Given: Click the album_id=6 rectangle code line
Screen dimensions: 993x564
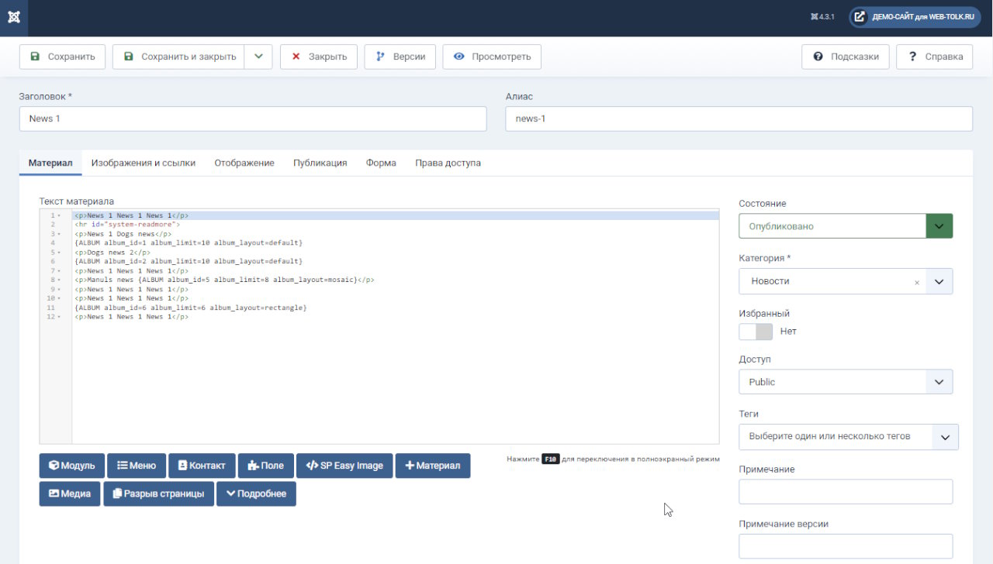Looking at the screenshot, I should 190,308.
